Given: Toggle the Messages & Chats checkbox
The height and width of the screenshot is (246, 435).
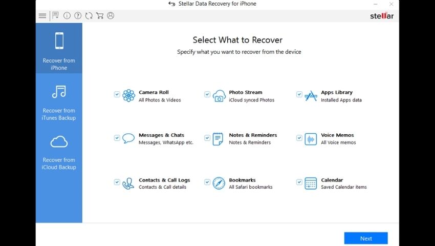Looking at the screenshot, I should tap(117, 137).
